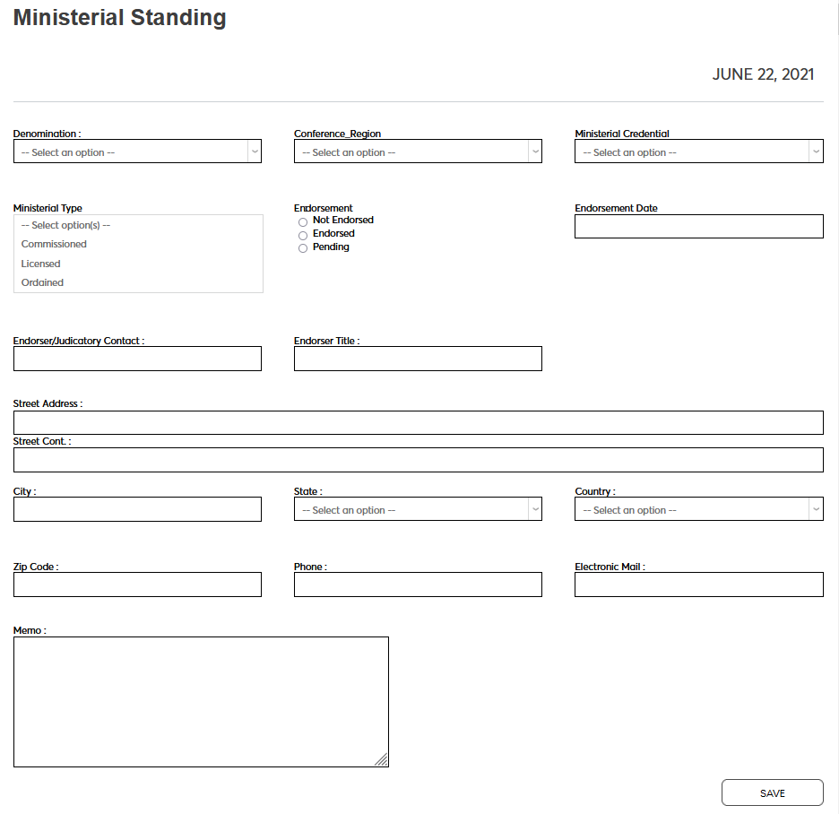Expand the State dropdown
This screenshot has width=839, height=814.
click(418, 509)
